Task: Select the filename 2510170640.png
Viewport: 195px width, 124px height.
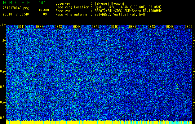Action: [x=16, y=8]
